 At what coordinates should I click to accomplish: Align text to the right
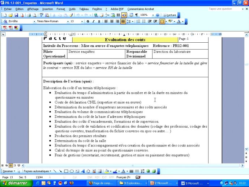(x=117, y=21)
